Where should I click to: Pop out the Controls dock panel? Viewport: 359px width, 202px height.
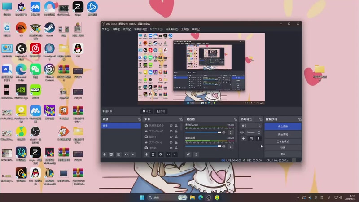point(300,119)
